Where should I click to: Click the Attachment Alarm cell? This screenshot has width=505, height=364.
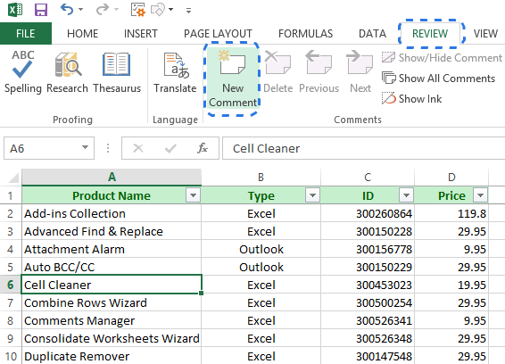[x=112, y=249]
